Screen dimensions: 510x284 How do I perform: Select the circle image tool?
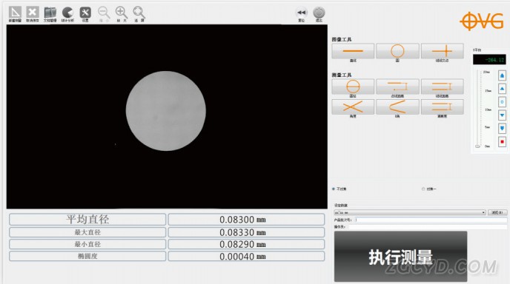(397, 51)
